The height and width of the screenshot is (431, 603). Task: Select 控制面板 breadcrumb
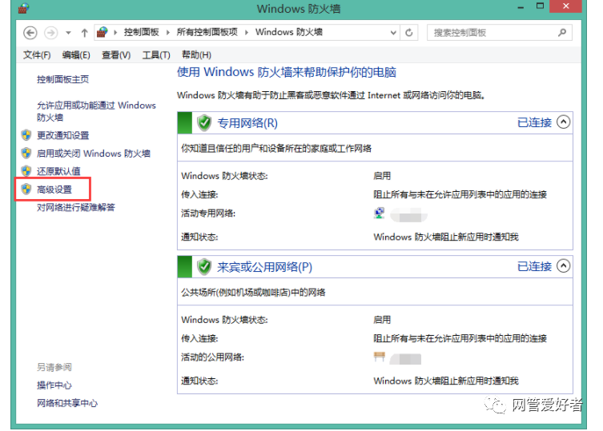click(141, 32)
